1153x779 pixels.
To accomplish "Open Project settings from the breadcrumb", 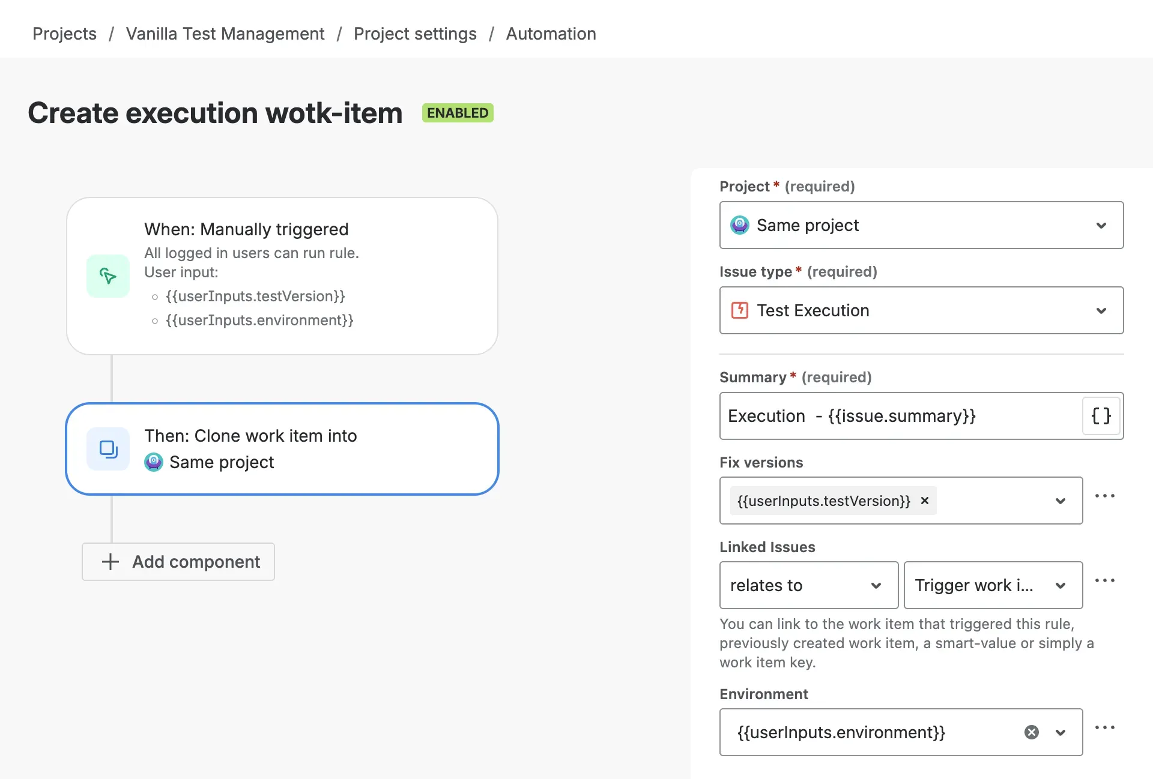I will click(415, 34).
